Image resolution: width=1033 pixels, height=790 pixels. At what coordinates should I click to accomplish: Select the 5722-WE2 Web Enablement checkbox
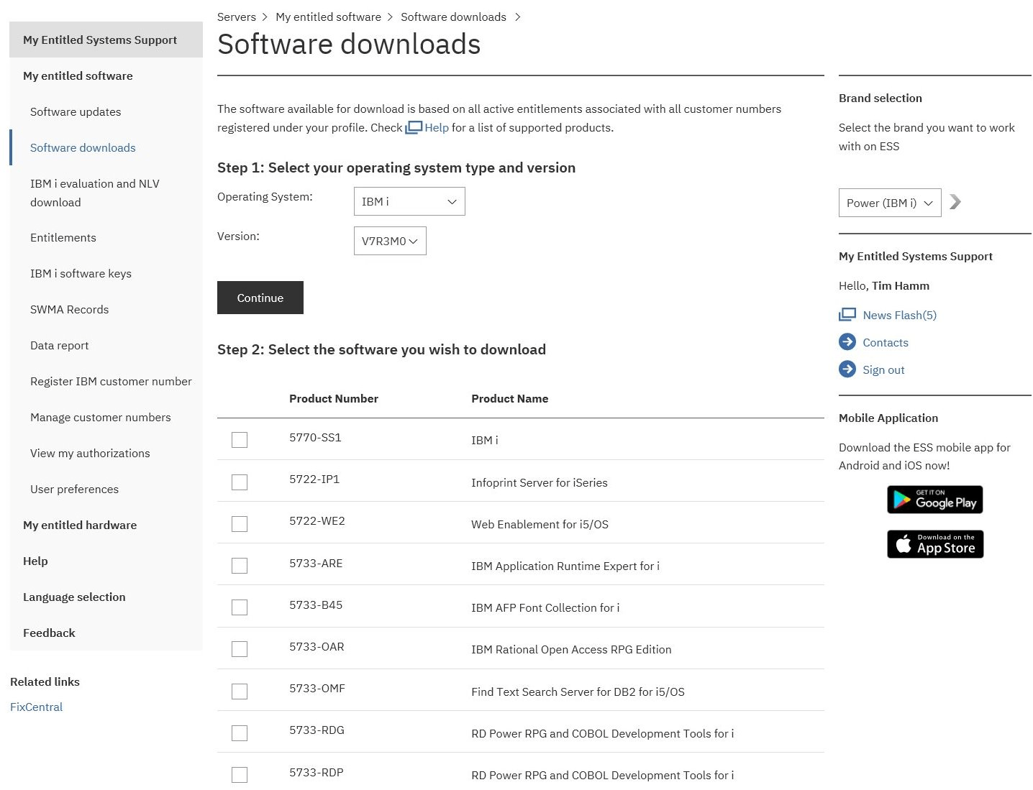coord(240,524)
